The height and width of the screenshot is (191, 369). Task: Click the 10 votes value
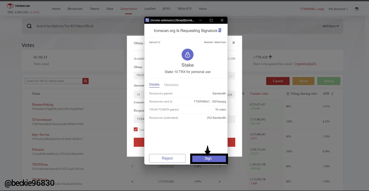tap(221, 110)
